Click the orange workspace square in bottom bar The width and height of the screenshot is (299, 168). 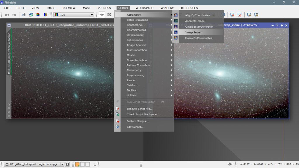coord(77,165)
